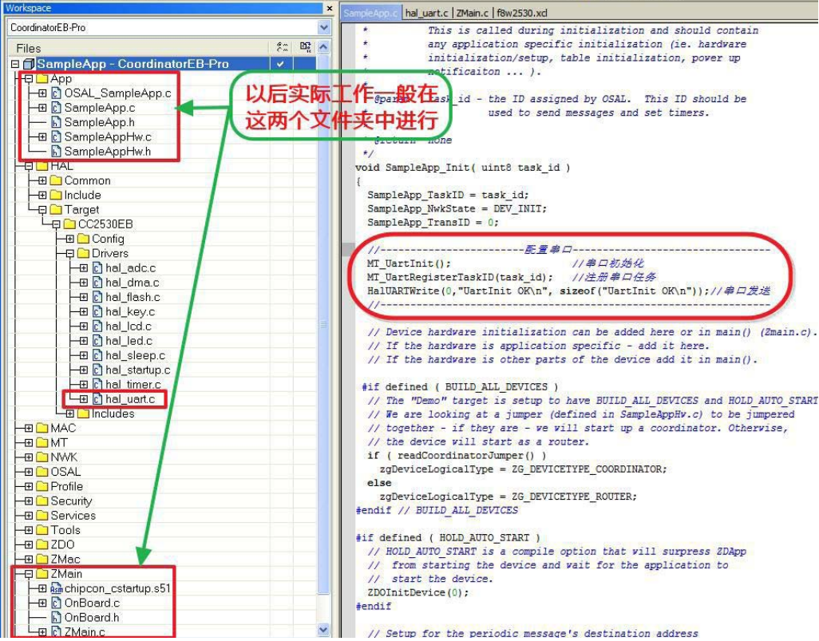The image size is (819, 641).
Task: Click the SampleApp project cube icon
Action: point(30,64)
